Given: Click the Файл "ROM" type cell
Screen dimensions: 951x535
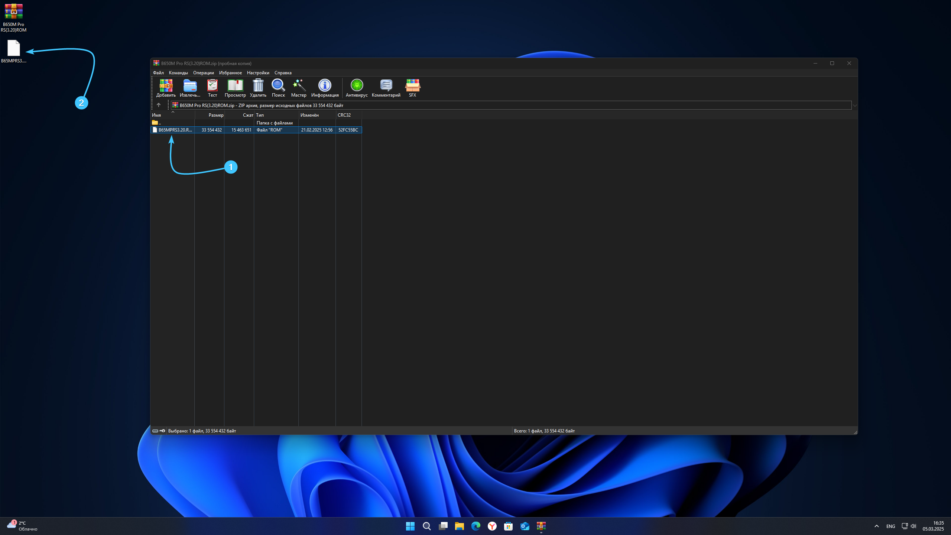Looking at the screenshot, I should click(269, 130).
